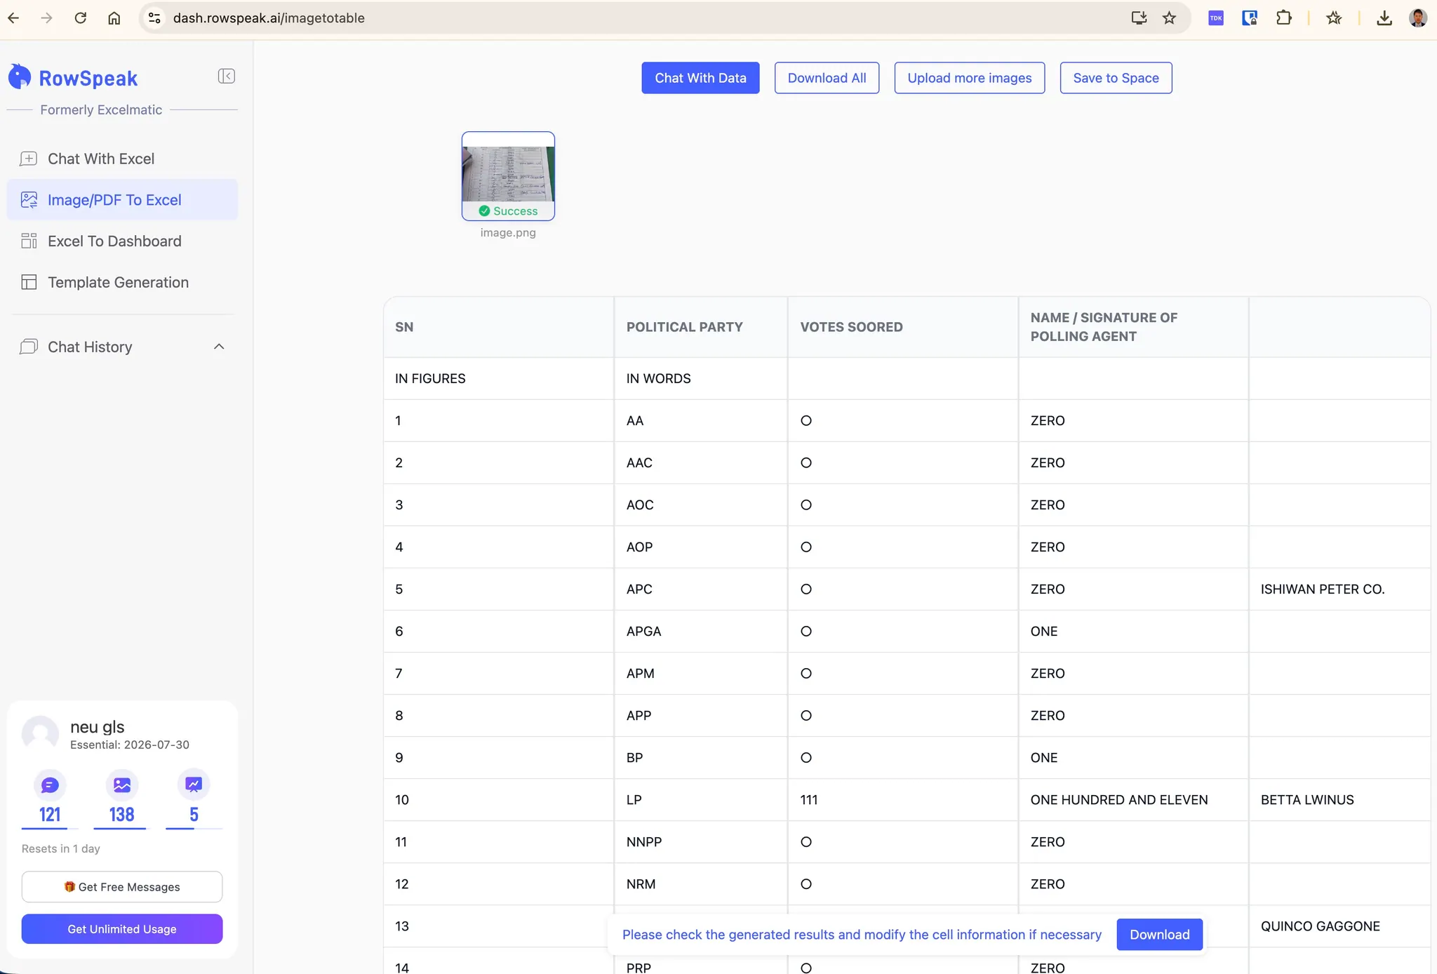Viewport: 1437px width, 974px height.
Task: Click the 'Essential: 2026-07-30' plan text
Action: pyautogui.click(x=130, y=745)
